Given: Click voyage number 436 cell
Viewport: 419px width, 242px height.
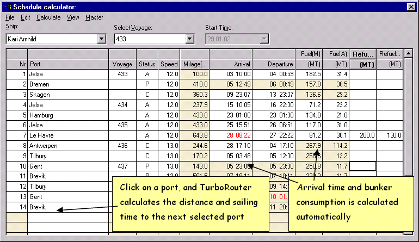Looking at the screenshot, I should [122, 146].
